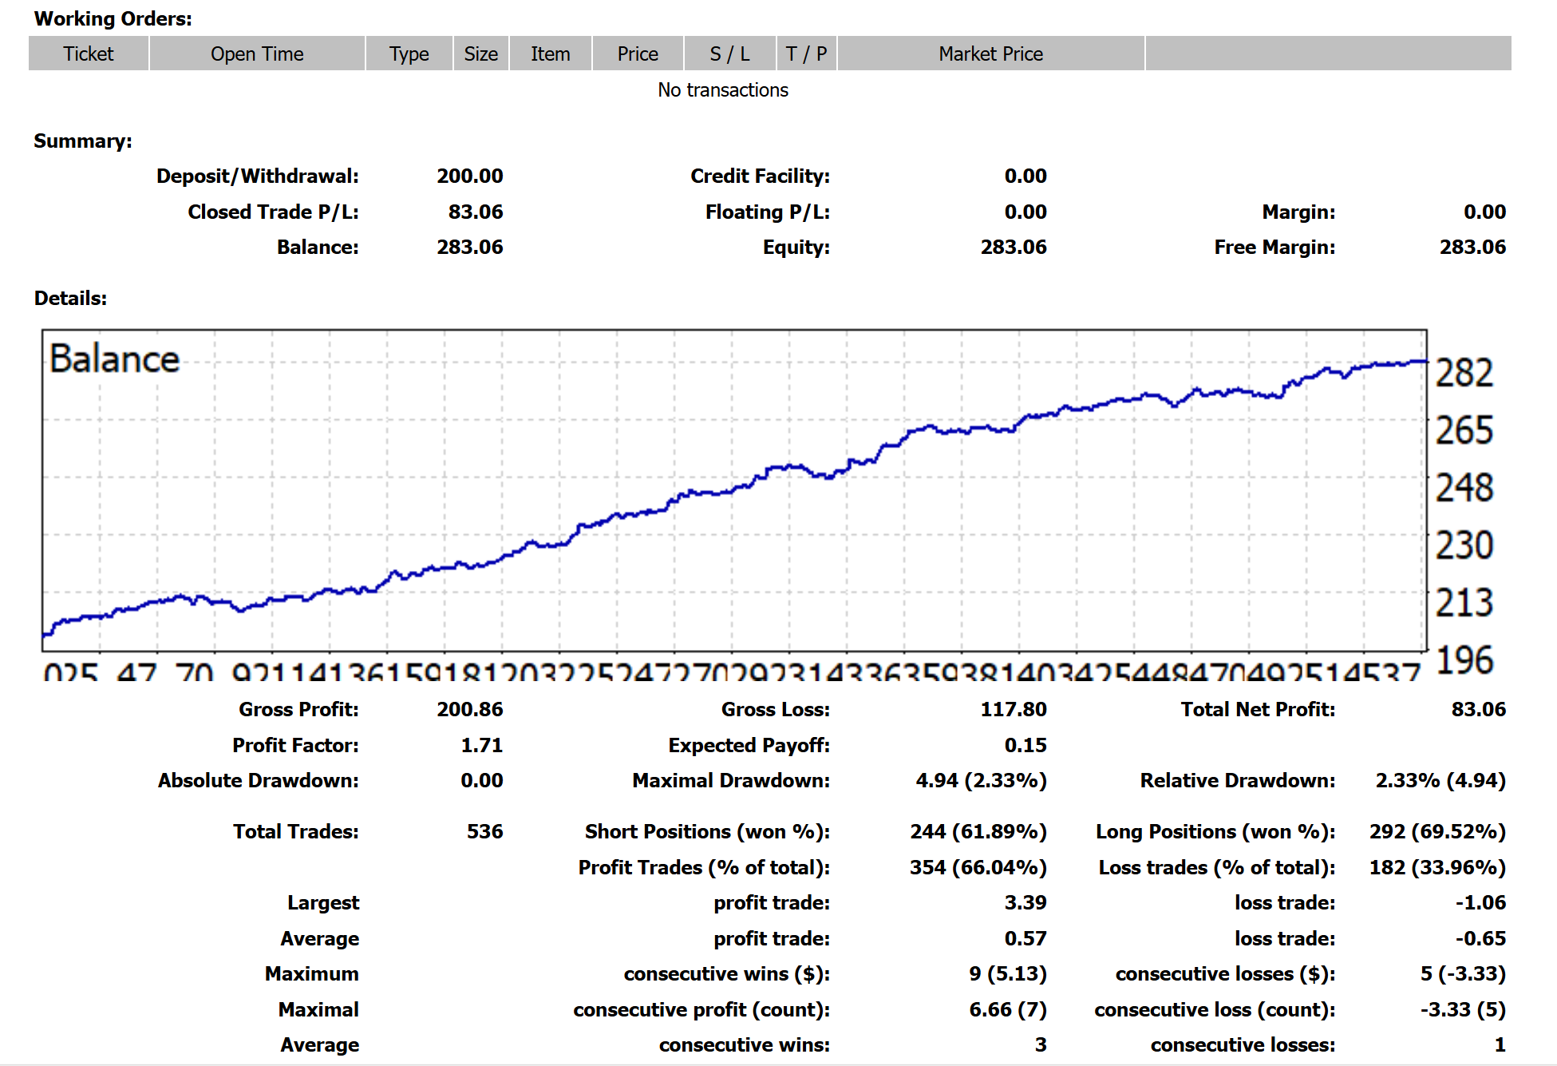Click the Type column header

click(409, 53)
